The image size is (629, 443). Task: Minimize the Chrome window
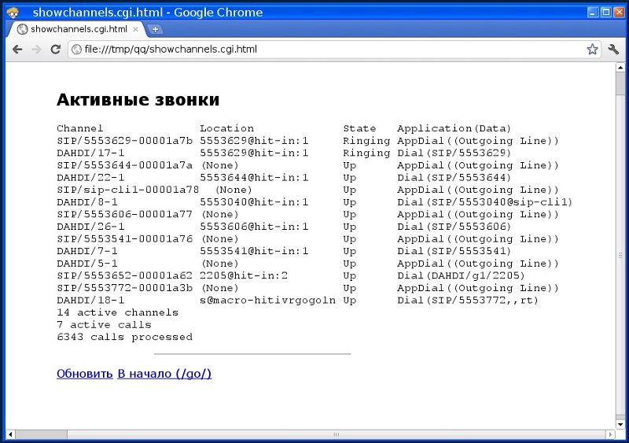(593, 12)
